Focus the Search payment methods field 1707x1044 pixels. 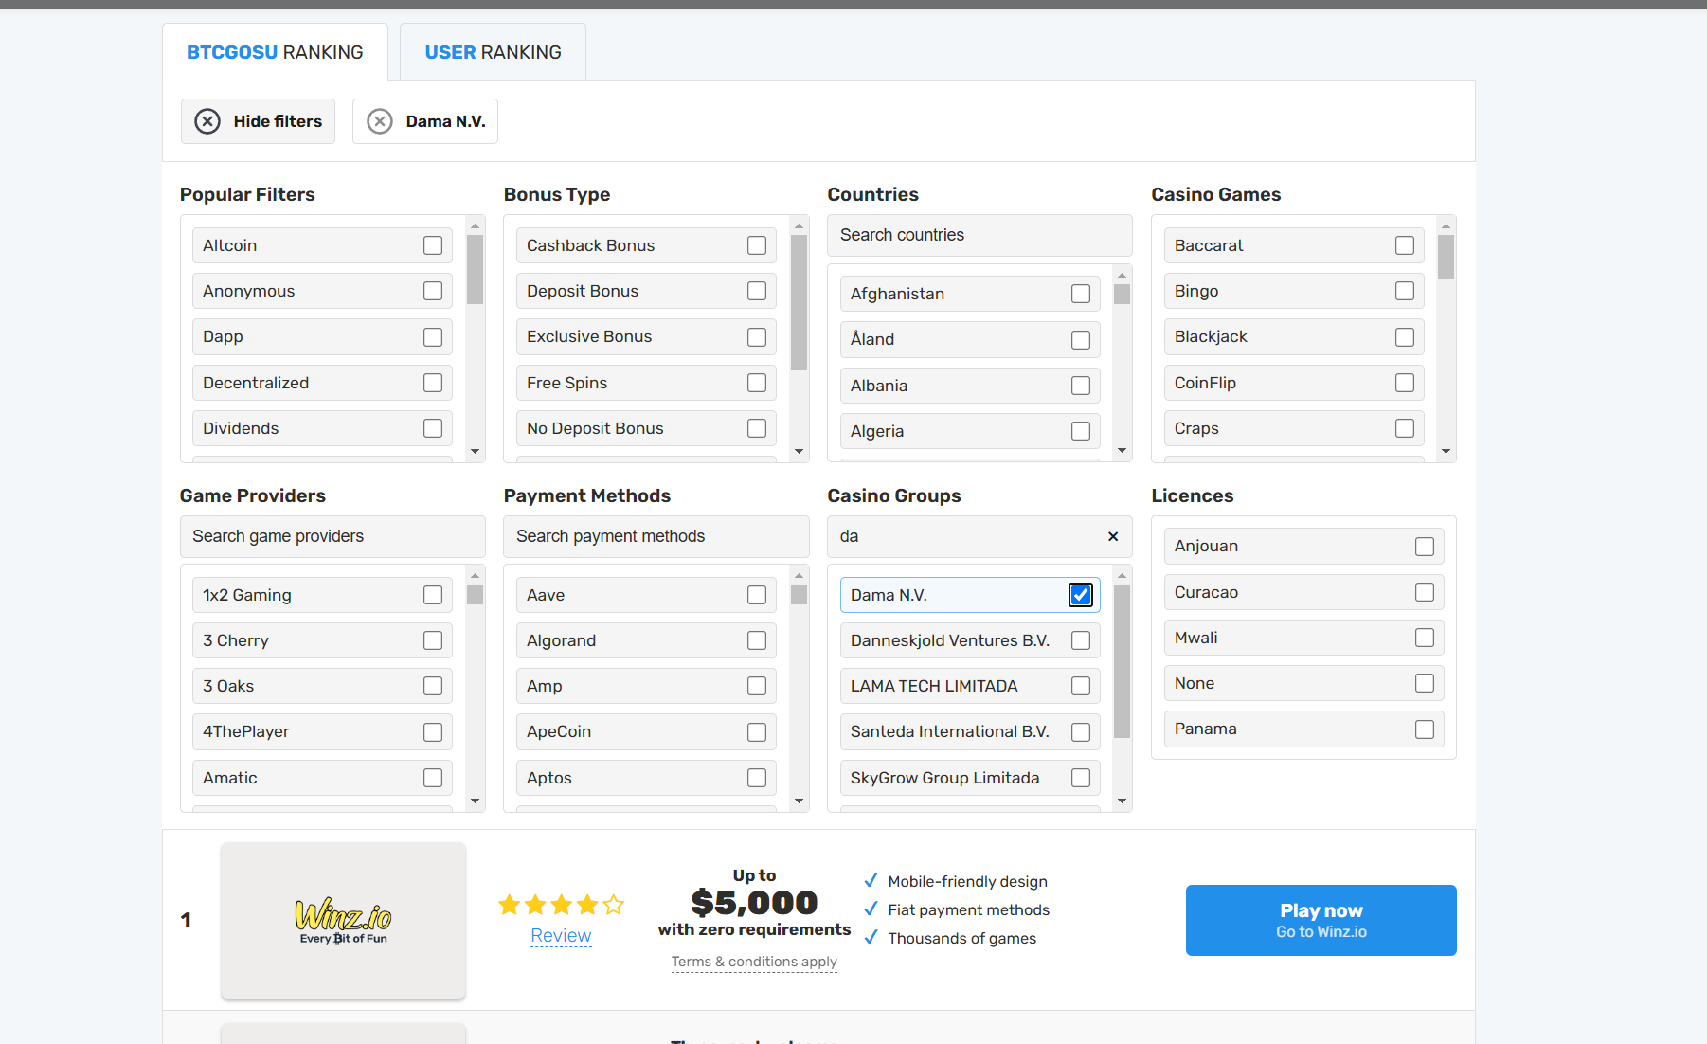click(656, 536)
